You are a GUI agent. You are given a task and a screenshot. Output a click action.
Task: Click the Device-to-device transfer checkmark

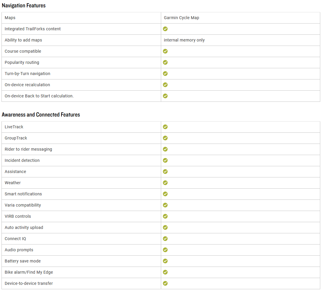[165, 283]
